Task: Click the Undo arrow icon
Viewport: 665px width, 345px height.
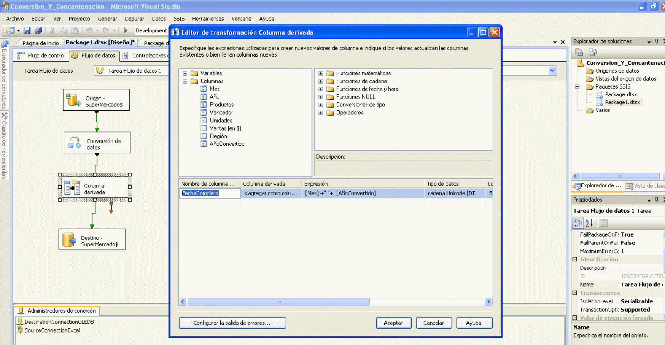Action: coord(89,30)
